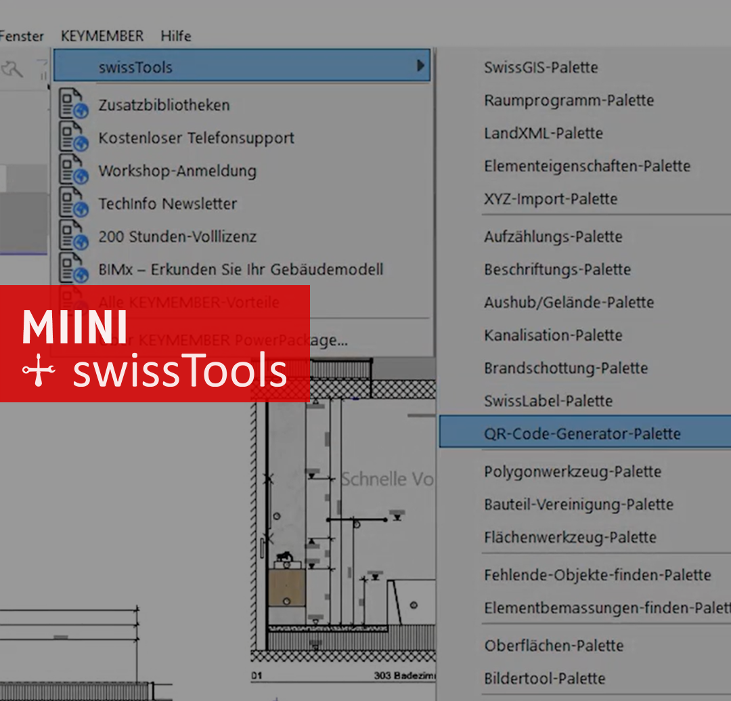Click the TechInfo Newsletter web document icon
The height and width of the screenshot is (701, 731).
click(73, 203)
